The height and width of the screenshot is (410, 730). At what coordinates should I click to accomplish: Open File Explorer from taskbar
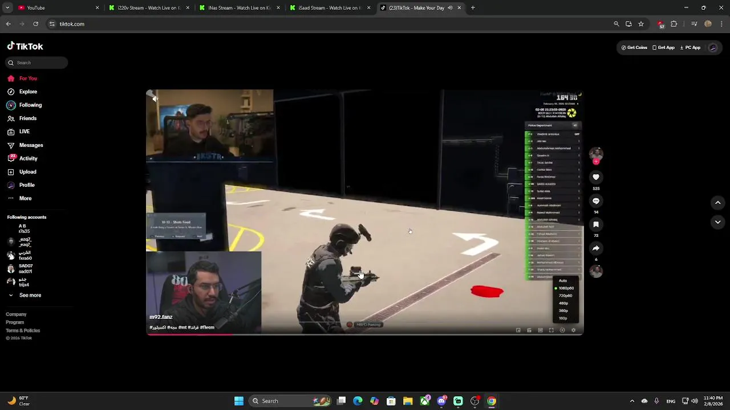[408, 401]
